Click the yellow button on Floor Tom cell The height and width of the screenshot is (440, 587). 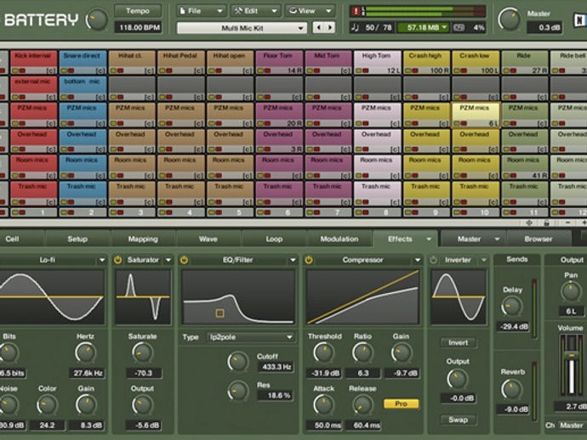260,71
